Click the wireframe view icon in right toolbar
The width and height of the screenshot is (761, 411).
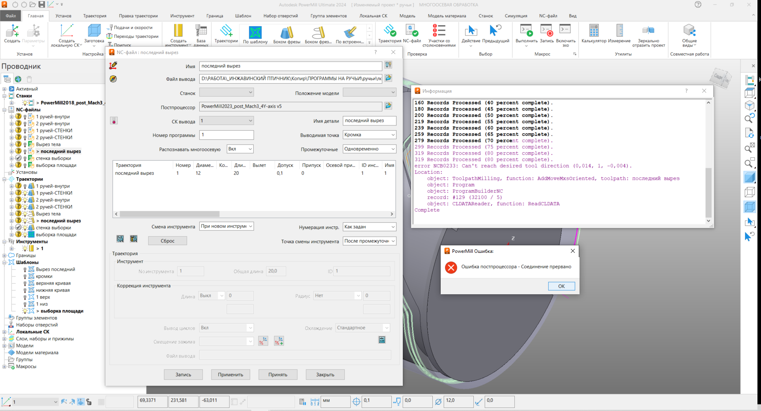tap(749, 192)
